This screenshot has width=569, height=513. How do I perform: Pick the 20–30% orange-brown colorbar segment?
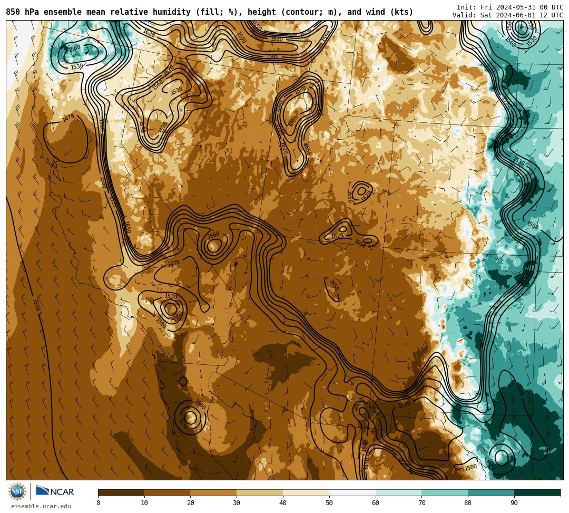pyautogui.click(x=213, y=492)
